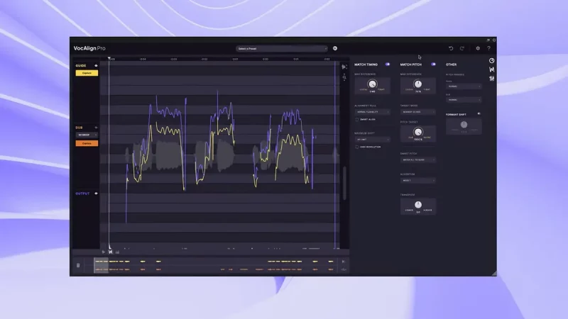The width and height of the screenshot is (568, 319).
Task: Toggle the Match Pitch switch
Action: [433, 65]
